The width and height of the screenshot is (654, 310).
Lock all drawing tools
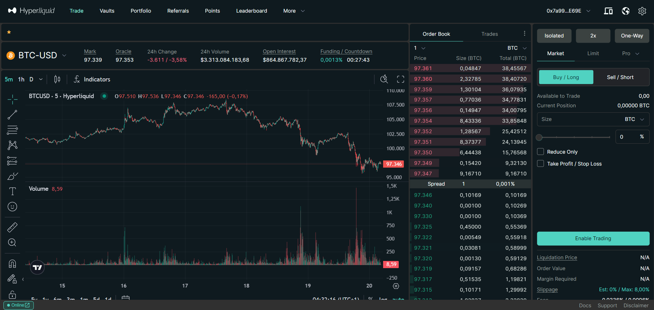tap(12, 294)
